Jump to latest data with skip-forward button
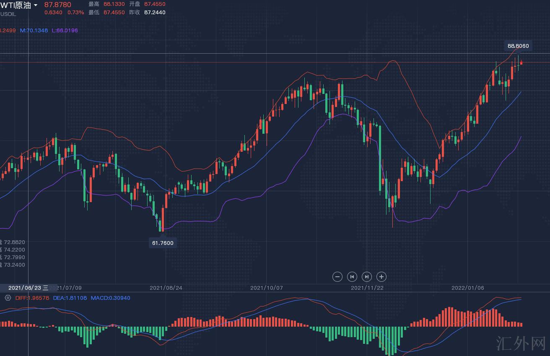The width and height of the screenshot is (550, 356). (366, 277)
